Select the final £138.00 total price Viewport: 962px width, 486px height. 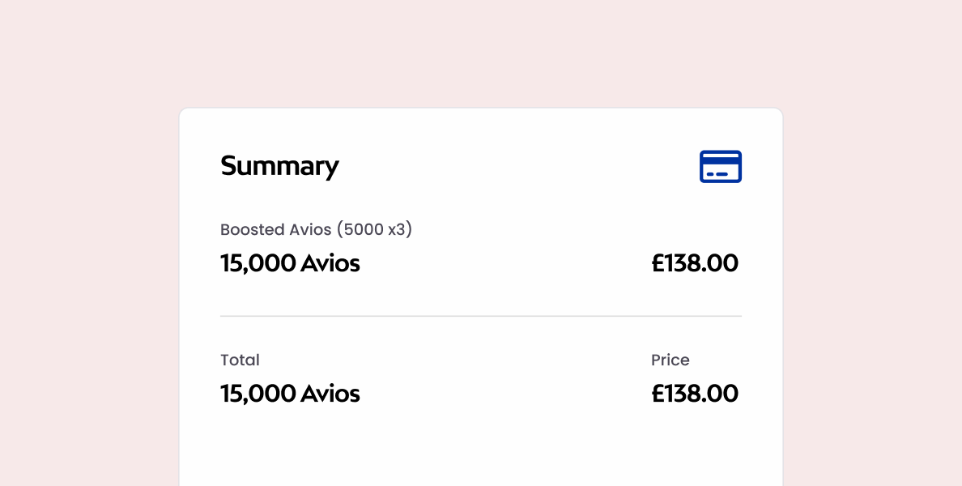[696, 394]
